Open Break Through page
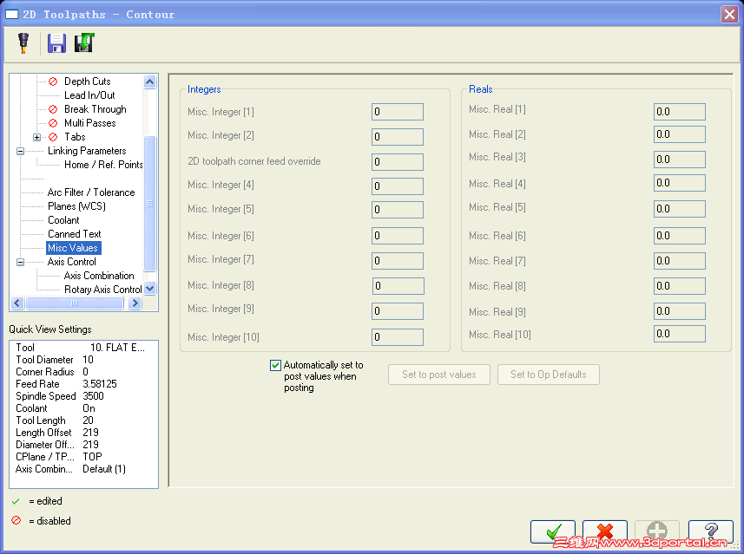The image size is (744, 554). (x=95, y=109)
